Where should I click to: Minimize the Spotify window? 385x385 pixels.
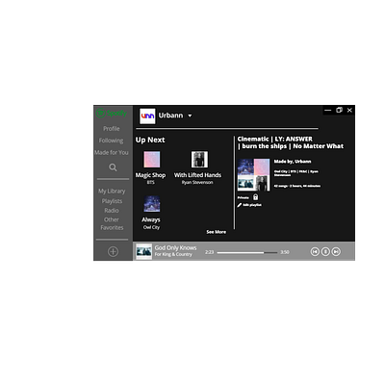(328, 110)
